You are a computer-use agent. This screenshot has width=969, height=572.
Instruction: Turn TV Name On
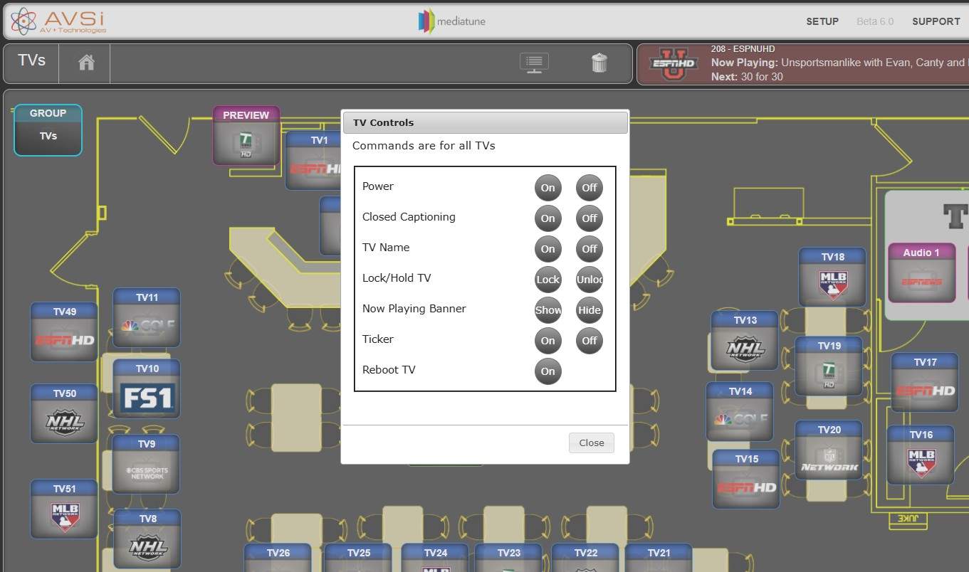(x=548, y=249)
